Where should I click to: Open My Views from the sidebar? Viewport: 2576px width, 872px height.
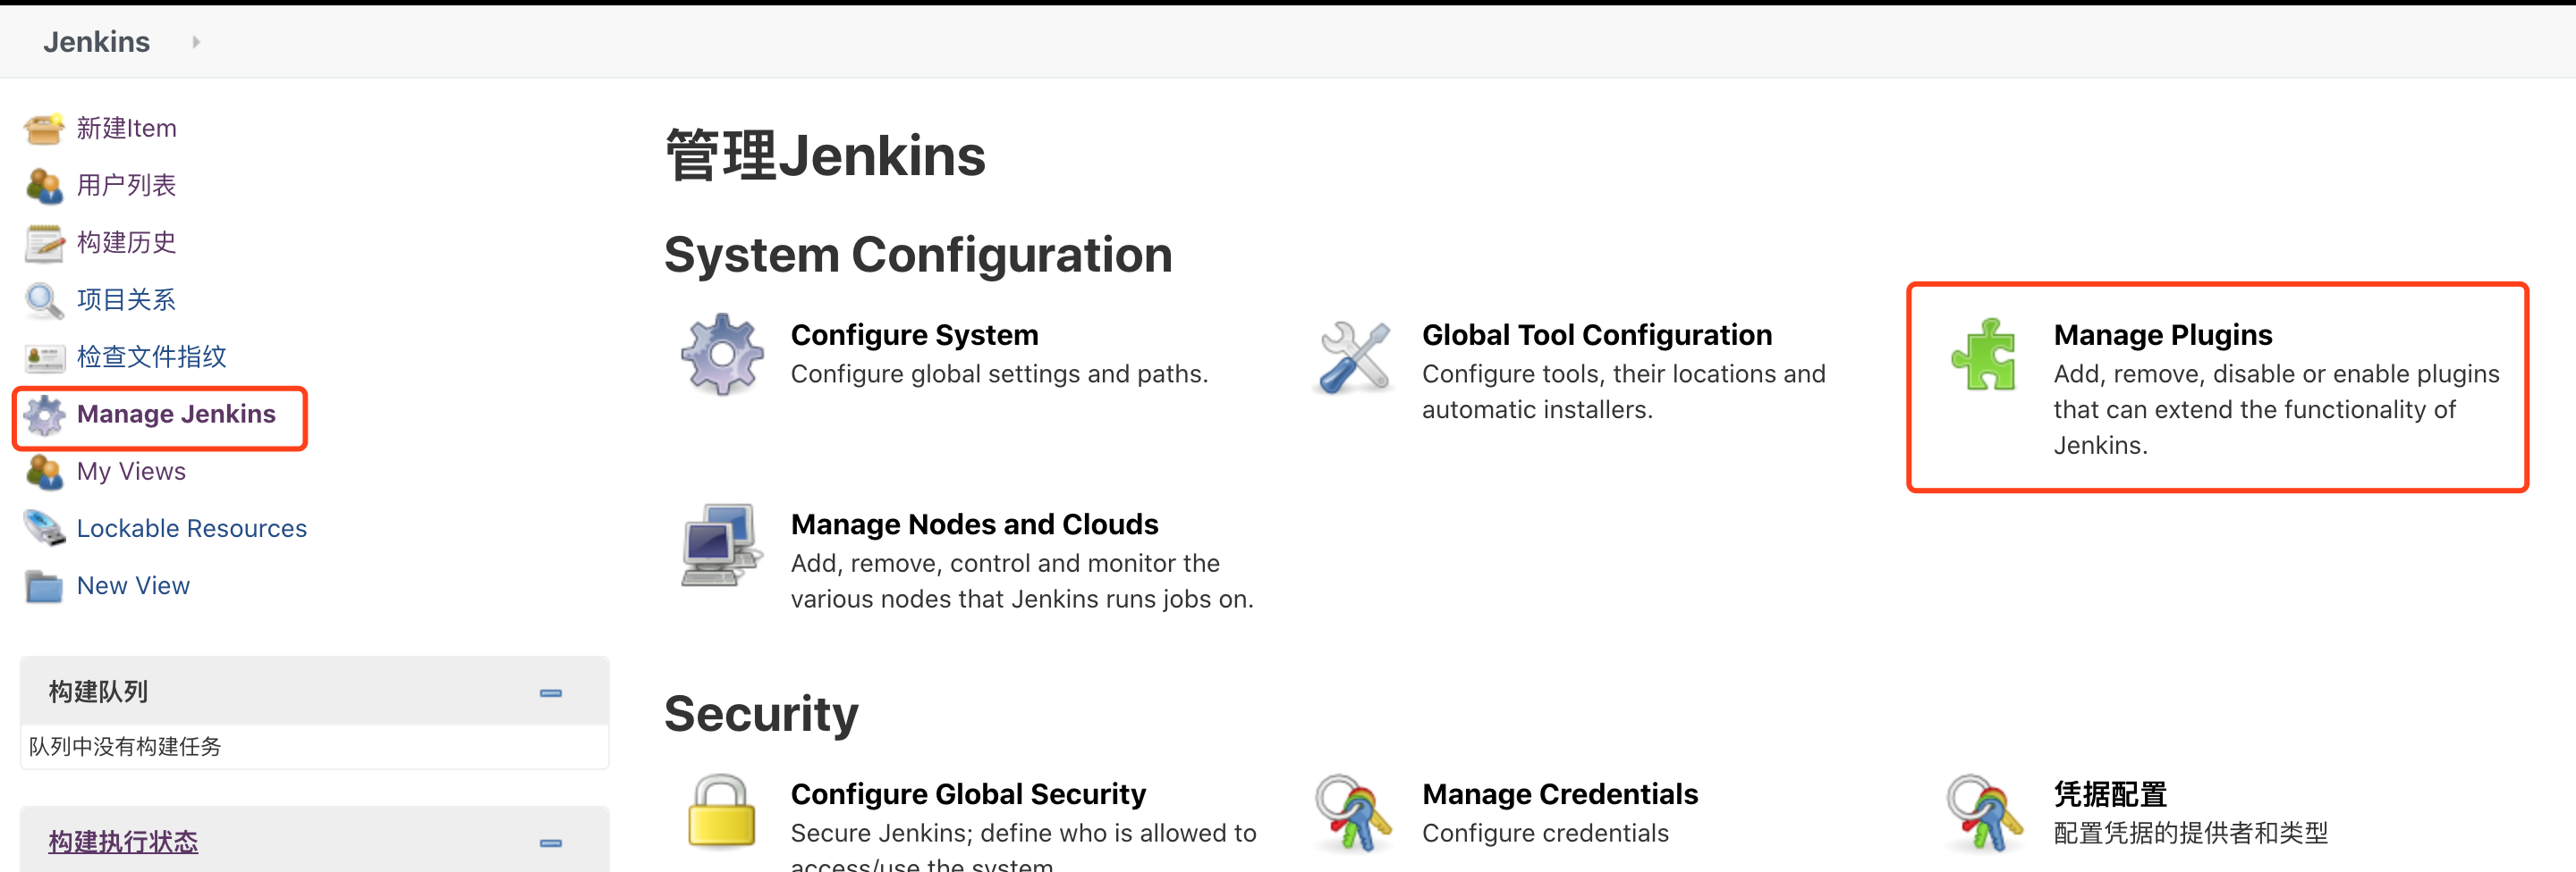point(131,471)
